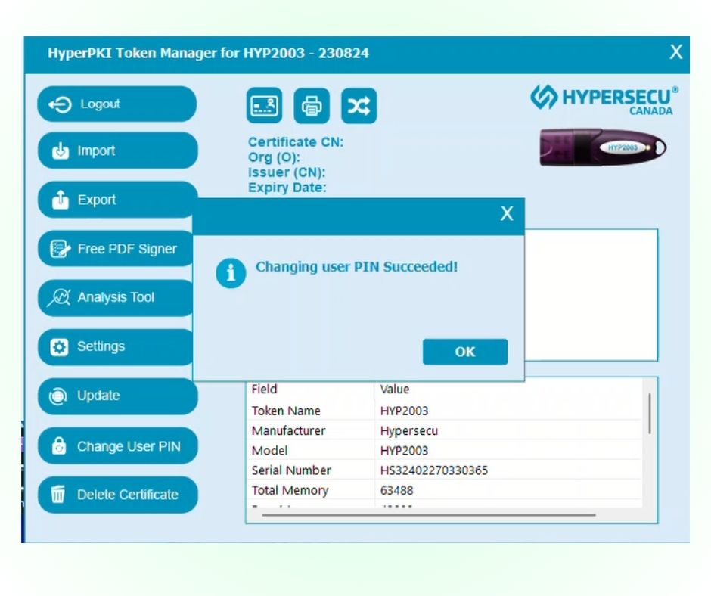Click the 'Expiry Date:' label

(287, 188)
